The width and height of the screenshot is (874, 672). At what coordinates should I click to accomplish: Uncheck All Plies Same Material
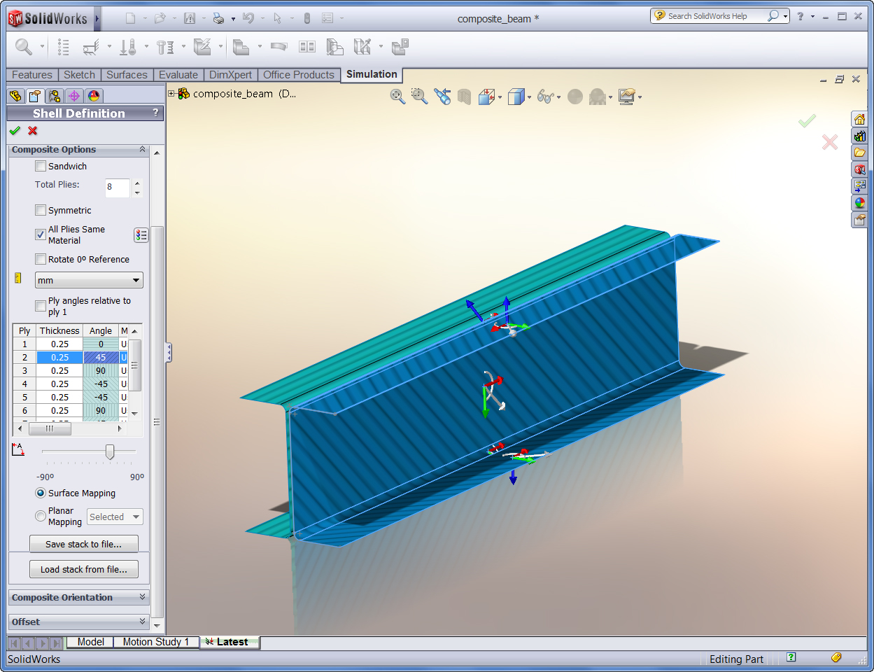click(x=41, y=234)
